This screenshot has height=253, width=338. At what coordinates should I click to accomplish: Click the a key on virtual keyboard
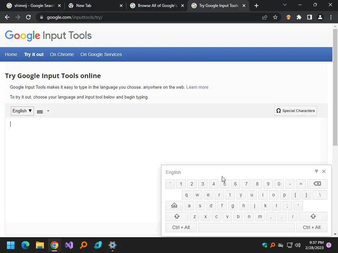[x=189, y=206]
